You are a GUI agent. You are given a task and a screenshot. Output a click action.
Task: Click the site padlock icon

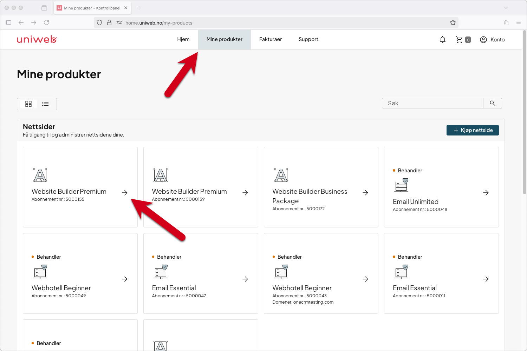pyautogui.click(x=109, y=22)
